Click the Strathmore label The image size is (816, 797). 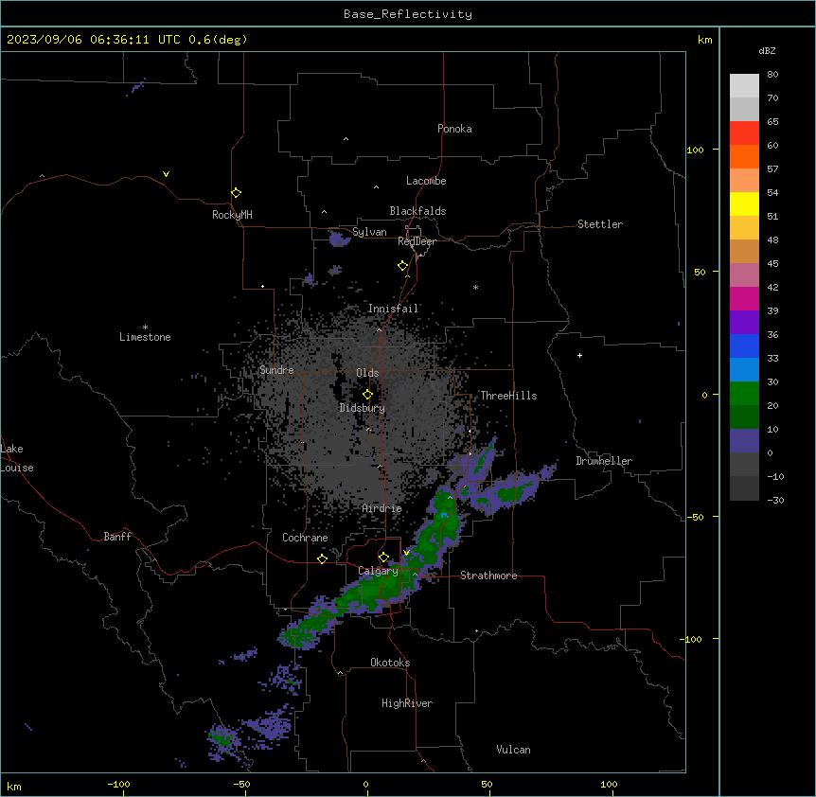[488, 576]
